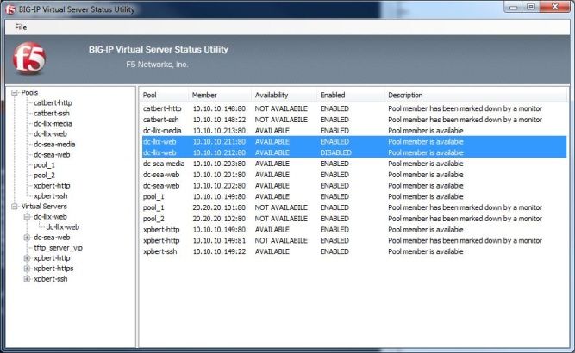
Task: Select row with member 10.10.10.201:80
Action: [x=354, y=175]
